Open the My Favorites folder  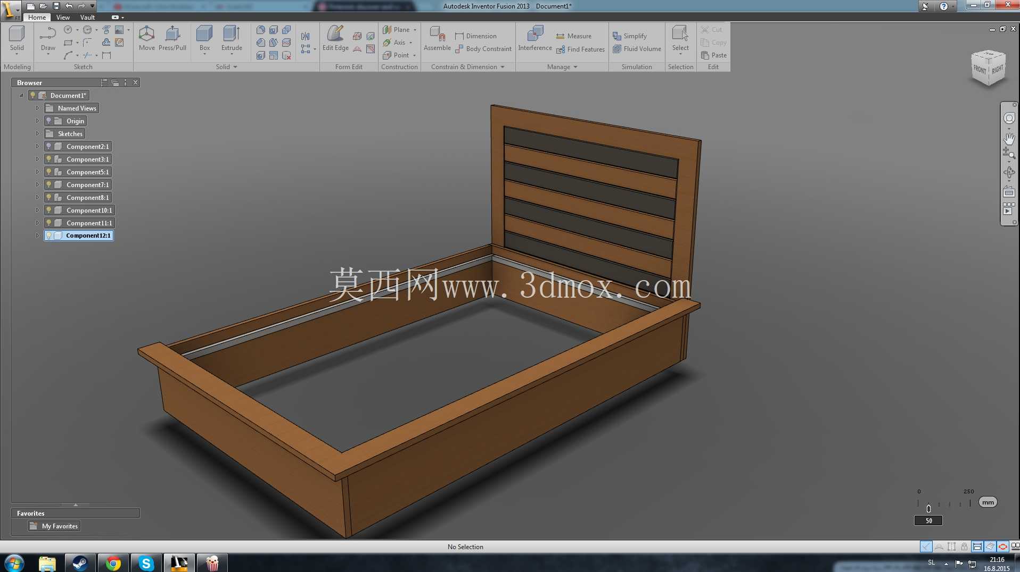[x=54, y=526]
